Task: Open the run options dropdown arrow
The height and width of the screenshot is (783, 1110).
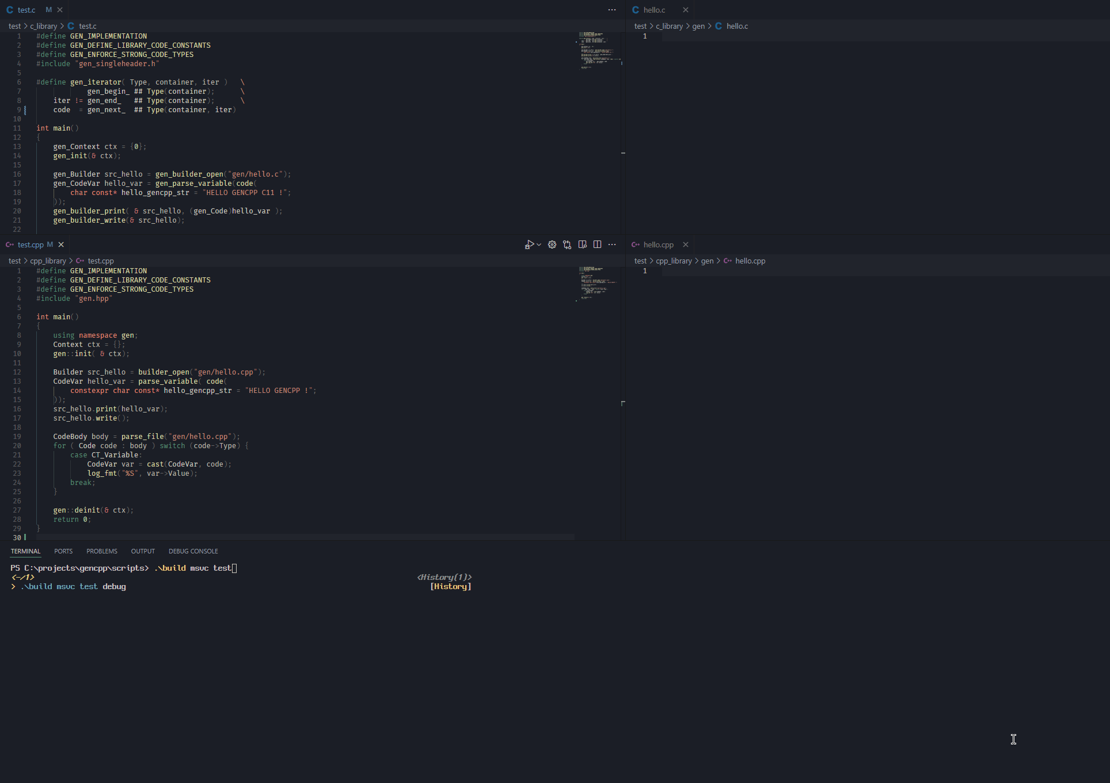Action: pos(539,245)
